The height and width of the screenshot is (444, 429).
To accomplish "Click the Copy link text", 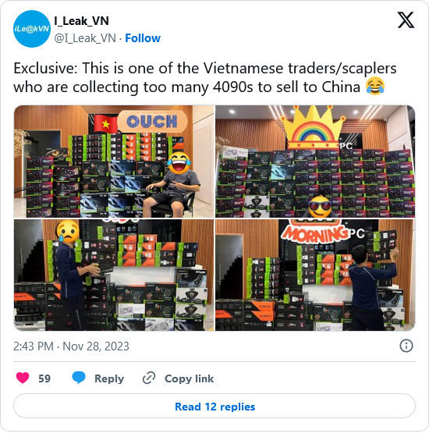I will [x=189, y=378].
